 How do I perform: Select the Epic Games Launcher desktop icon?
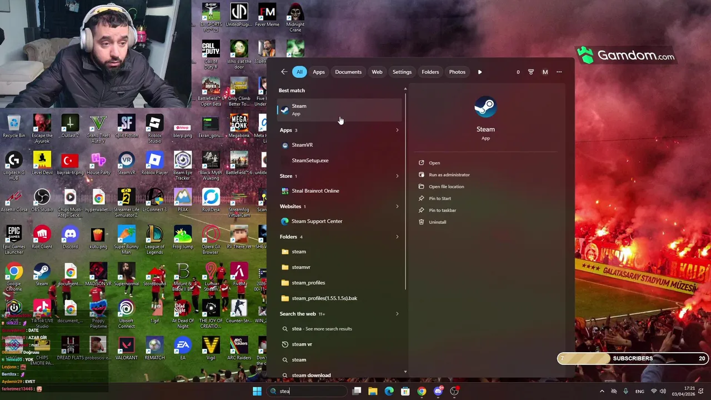pos(14,240)
